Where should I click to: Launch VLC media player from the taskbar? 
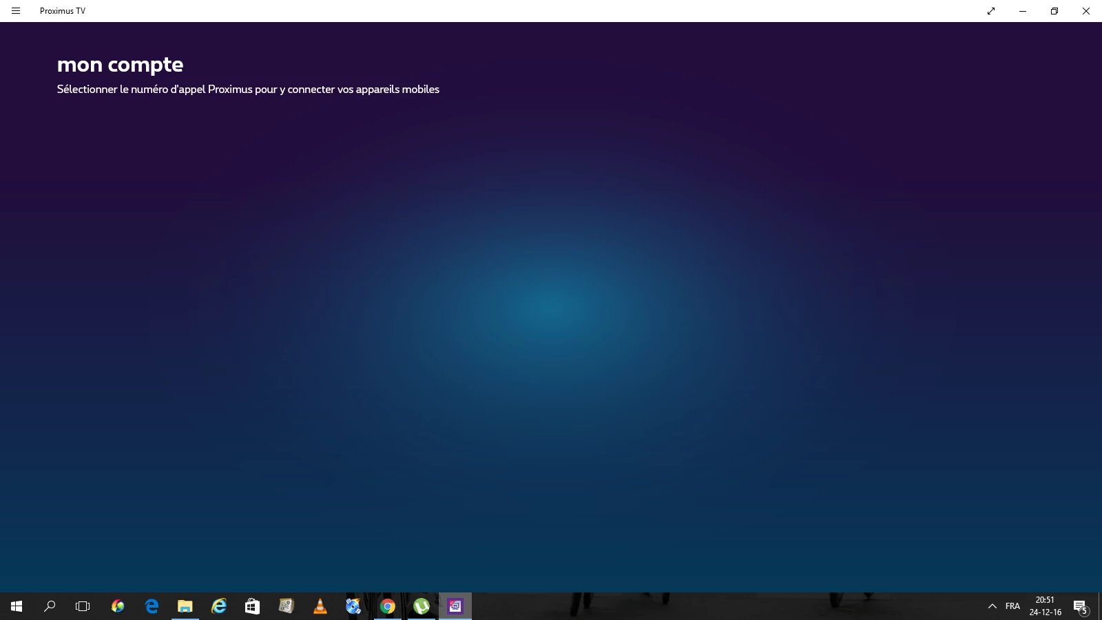[320, 606]
